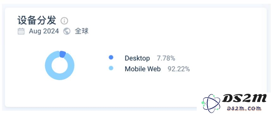Viewport: 272px width, 114px height.
Task: Click the 92.22% Mobile Web percentage
Action: 179,69
